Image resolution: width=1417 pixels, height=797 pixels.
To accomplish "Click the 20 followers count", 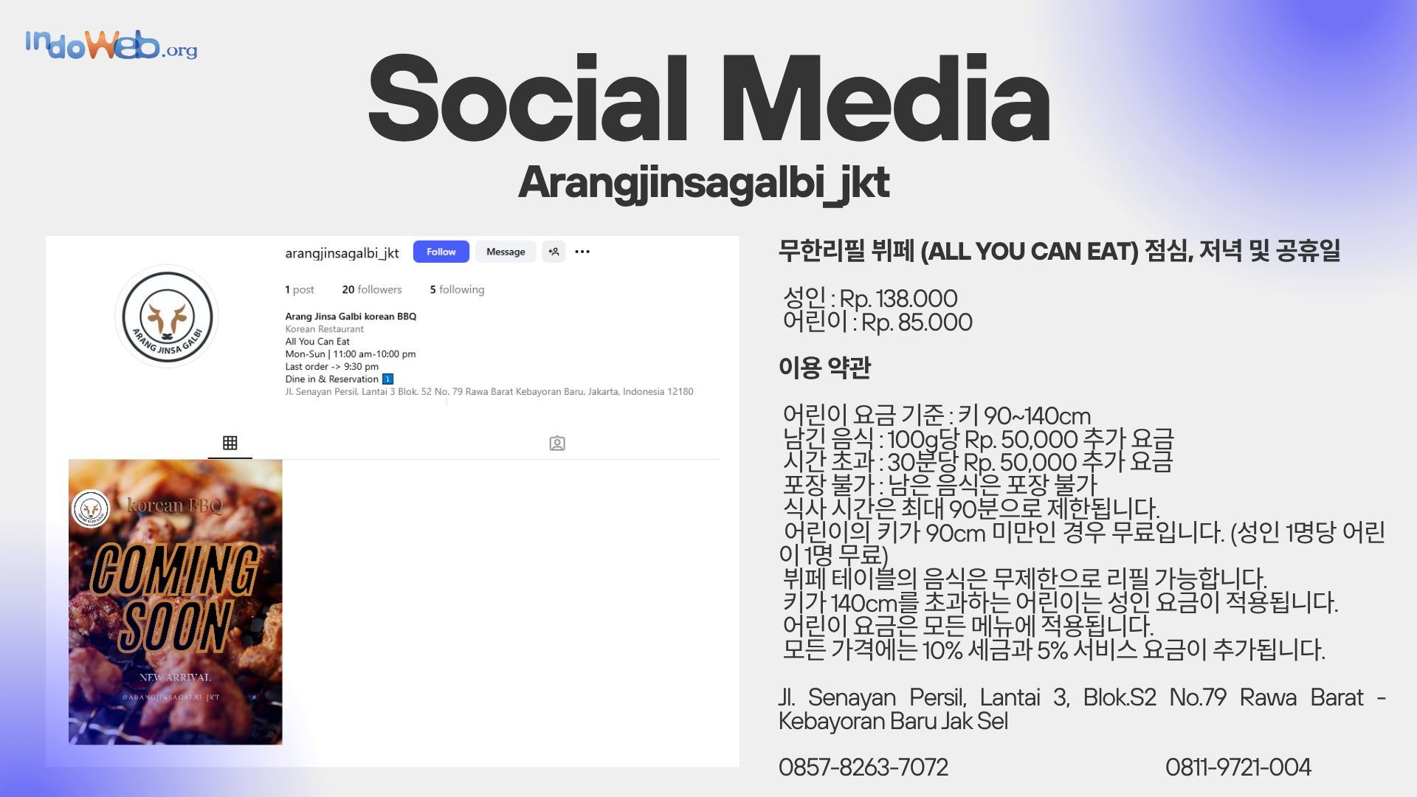I will pyautogui.click(x=372, y=289).
